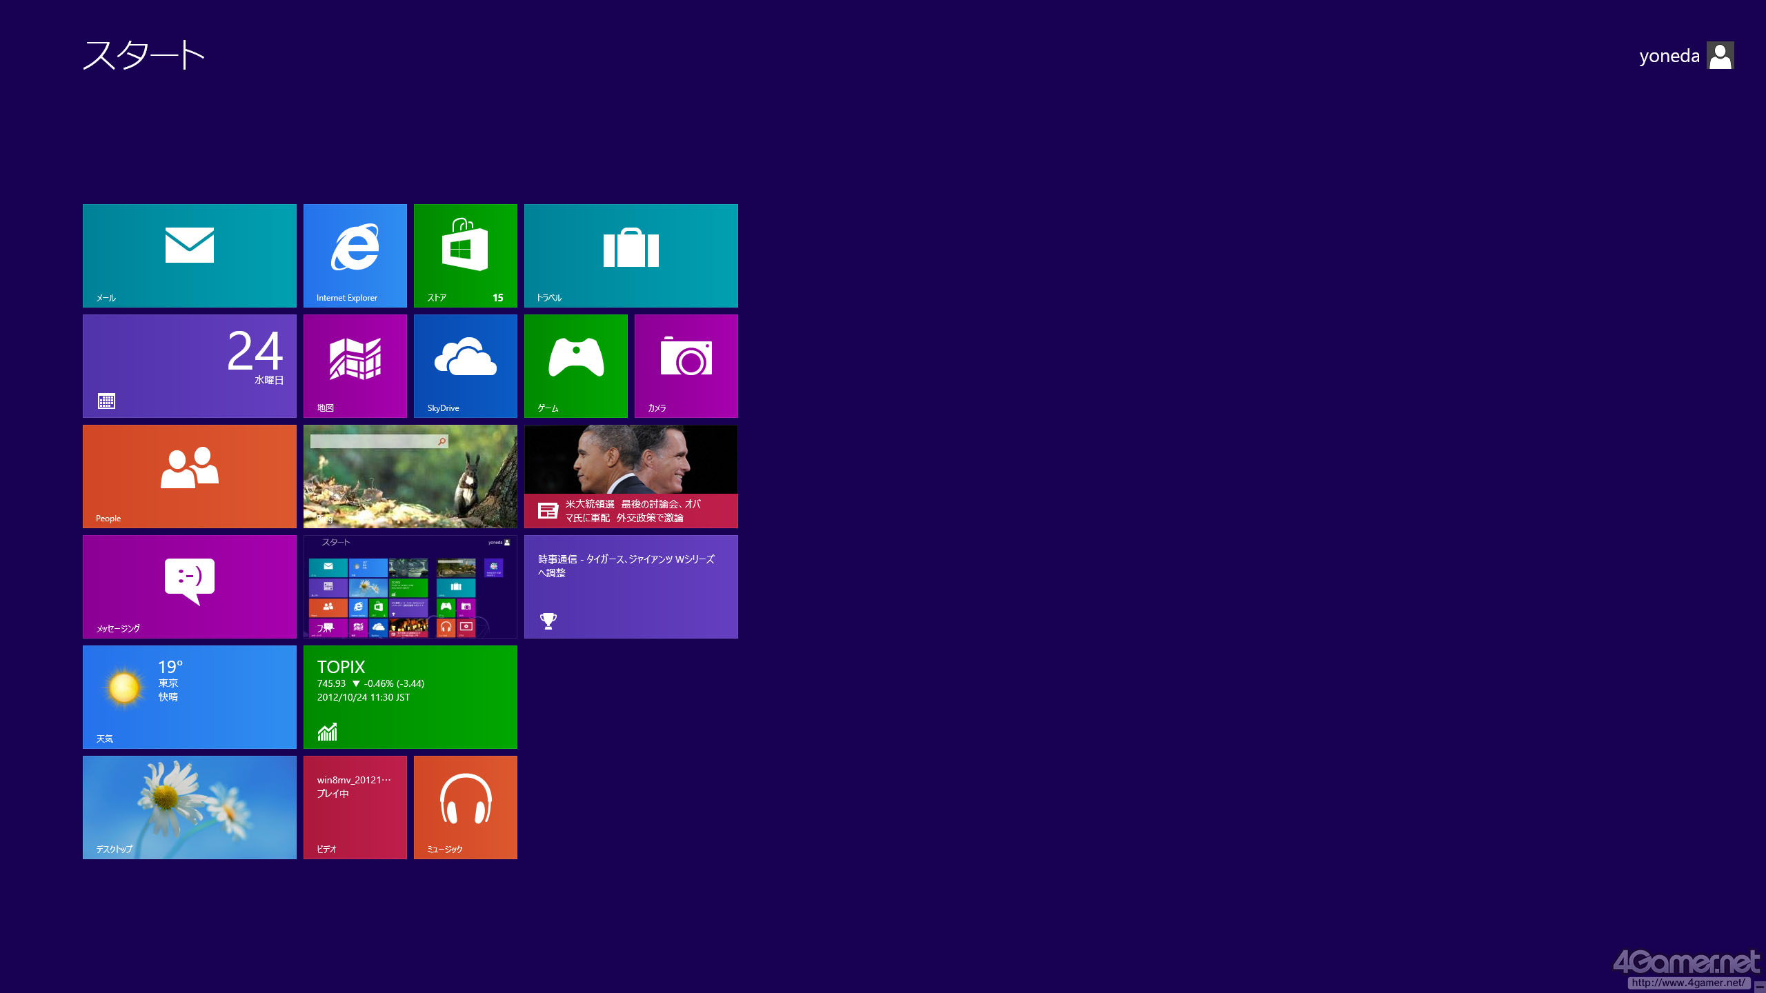Open the People tile

coord(190,476)
